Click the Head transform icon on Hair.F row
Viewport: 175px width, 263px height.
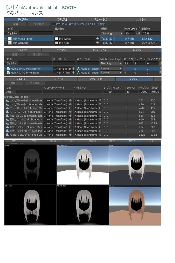click(78, 73)
